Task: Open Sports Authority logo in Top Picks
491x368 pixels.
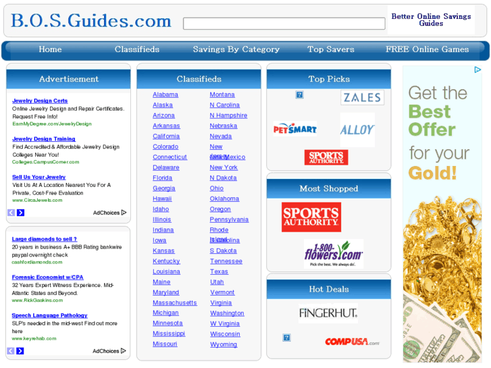Action: [326, 157]
